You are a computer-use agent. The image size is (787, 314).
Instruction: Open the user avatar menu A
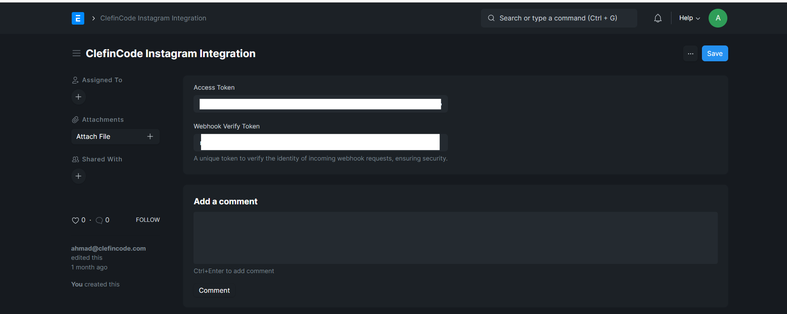717,18
